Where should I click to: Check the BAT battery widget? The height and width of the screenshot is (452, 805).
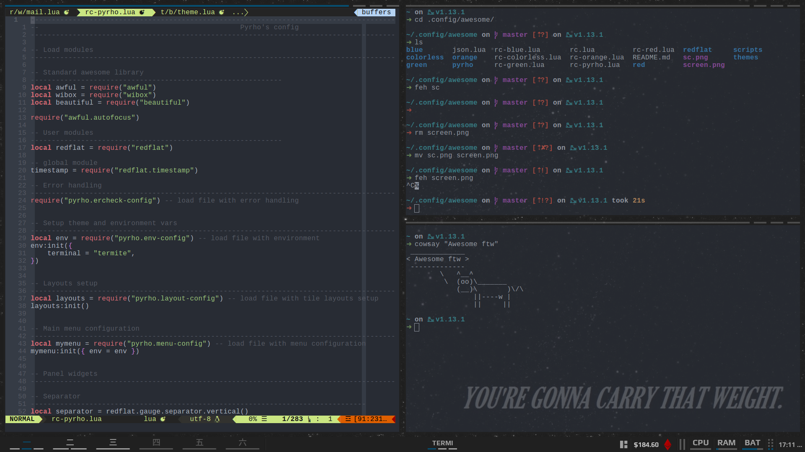tap(752, 443)
